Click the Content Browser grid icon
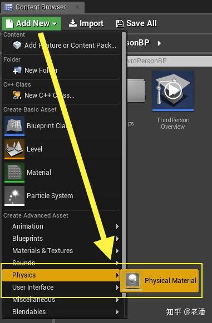The height and width of the screenshot is (323, 212). [8, 7]
